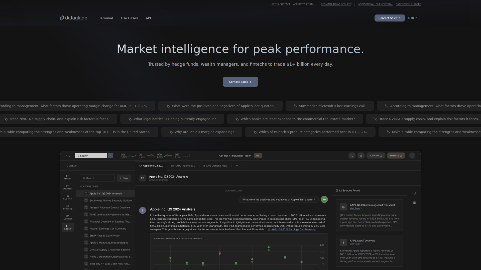The width and height of the screenshot is (481, 270).
Task: Click the hero Contact Sales button
Action: point(240,82)
